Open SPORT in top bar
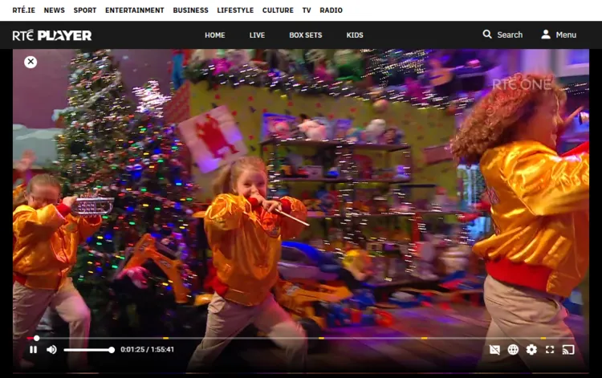Viewport: 602px width, 378px height. coord(85,10)
